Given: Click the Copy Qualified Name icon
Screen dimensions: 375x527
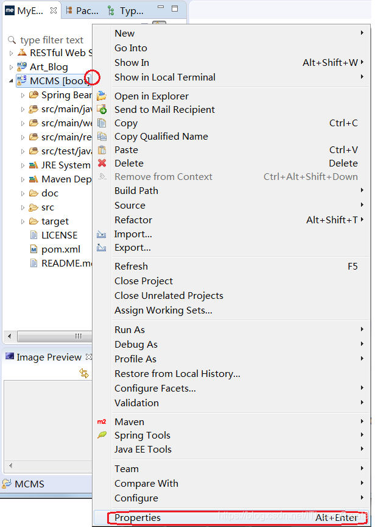Looking at the screenshot, I should 102,137.
